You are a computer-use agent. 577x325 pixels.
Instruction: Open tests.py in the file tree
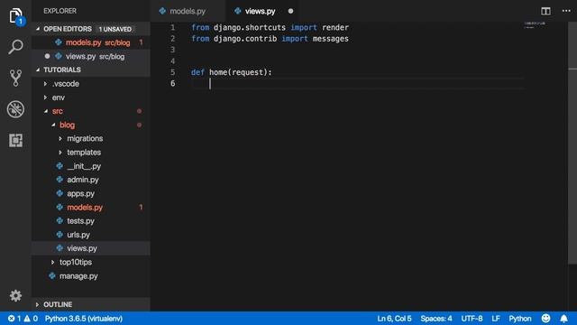tap(80, 220)
